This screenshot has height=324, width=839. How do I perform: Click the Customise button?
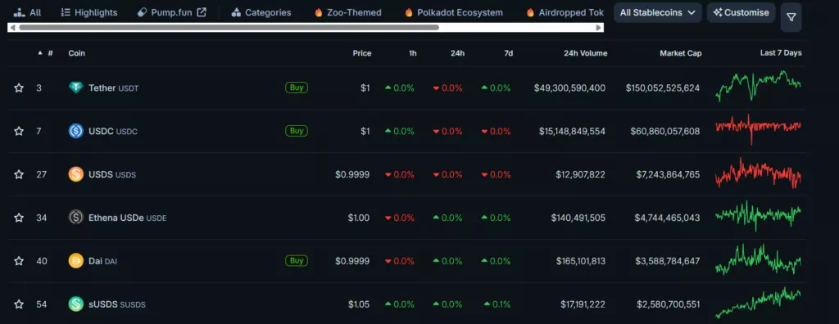click(741, 12)
